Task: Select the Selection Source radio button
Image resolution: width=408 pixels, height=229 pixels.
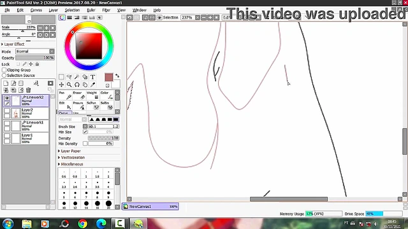Action: coord(4,75)
